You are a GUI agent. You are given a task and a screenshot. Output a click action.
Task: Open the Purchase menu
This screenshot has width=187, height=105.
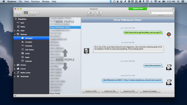point(35,1)
